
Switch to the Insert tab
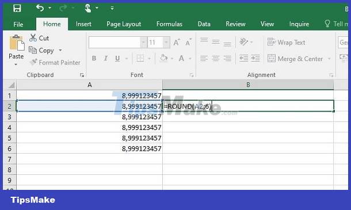(83, 24)
